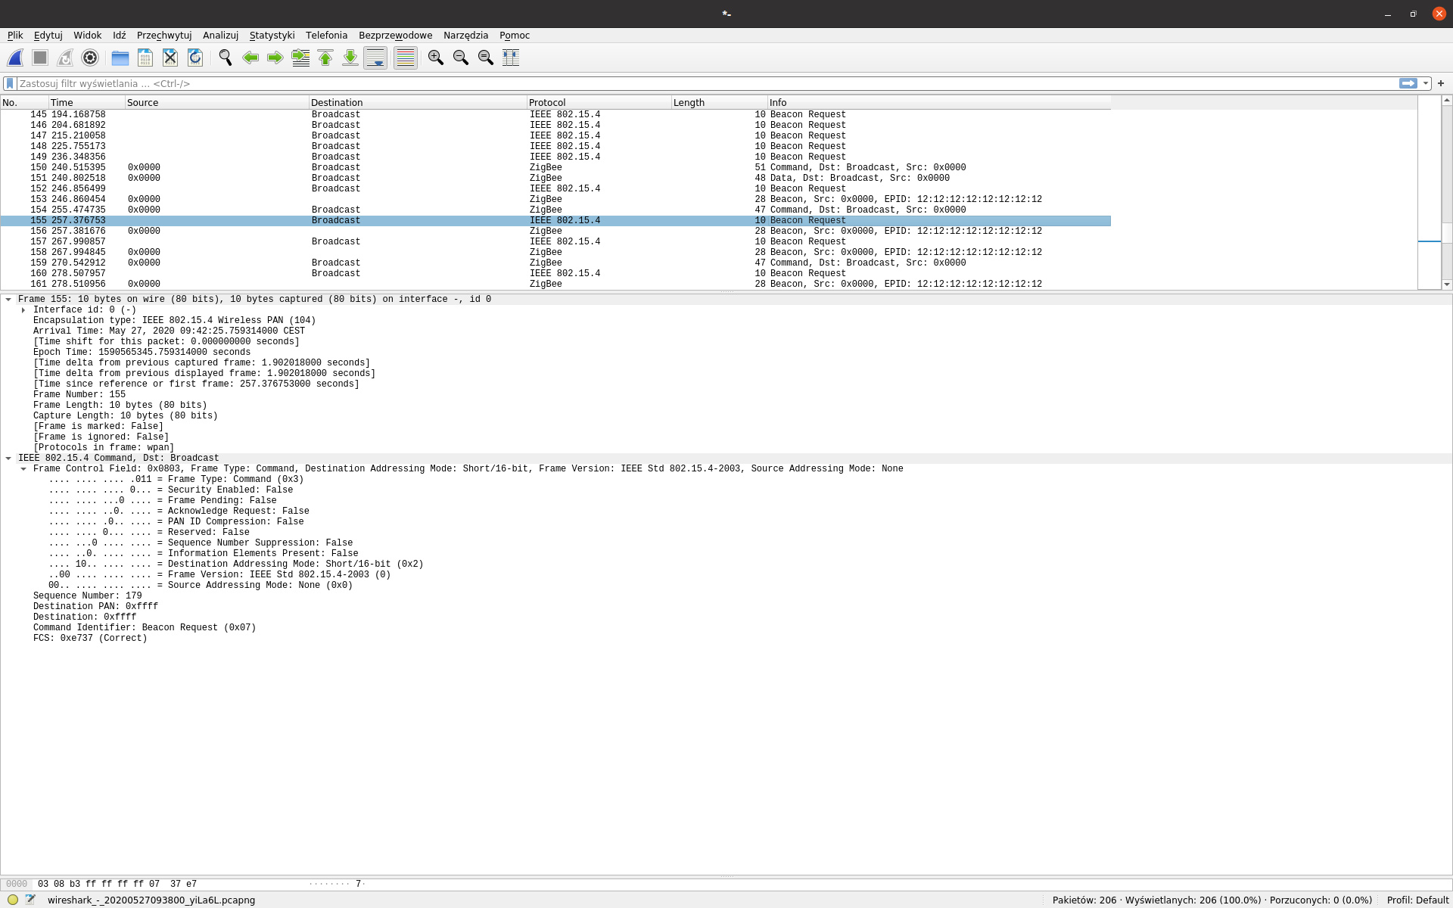Collapse the Frame 155 tree node
Image resolution: width=1453 pixels, height=908 pixels.
click(x=8, y=300)
